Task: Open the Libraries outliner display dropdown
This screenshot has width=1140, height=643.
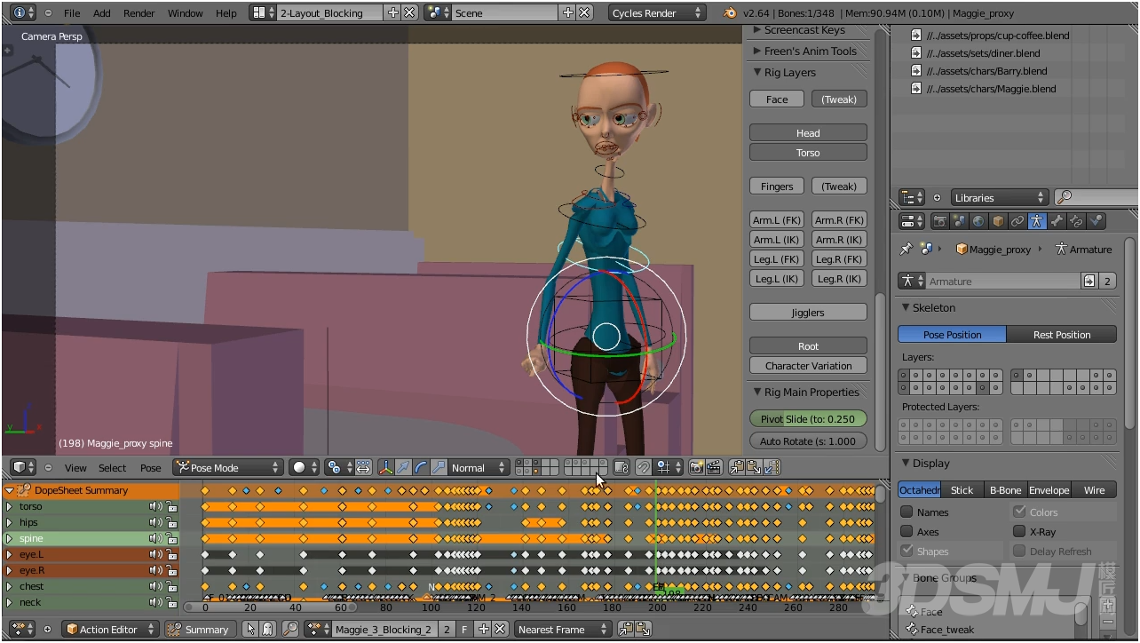Action: pos(1000,197)
